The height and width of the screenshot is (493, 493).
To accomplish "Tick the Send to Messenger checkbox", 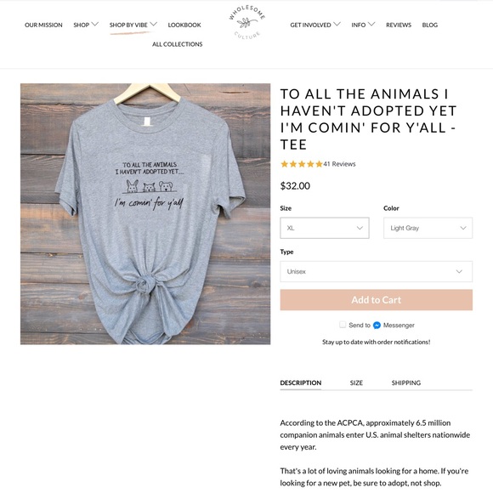I will point(343,325).
